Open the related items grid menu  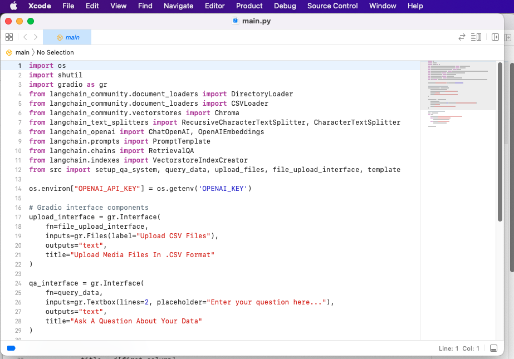pyautogui.click(x=9, y=37)
